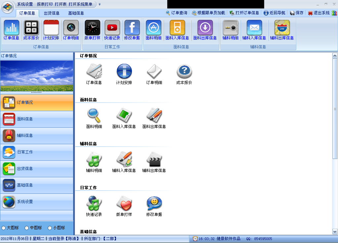
Task: Click 退出系统 to exit
Action: click(319, 13)
